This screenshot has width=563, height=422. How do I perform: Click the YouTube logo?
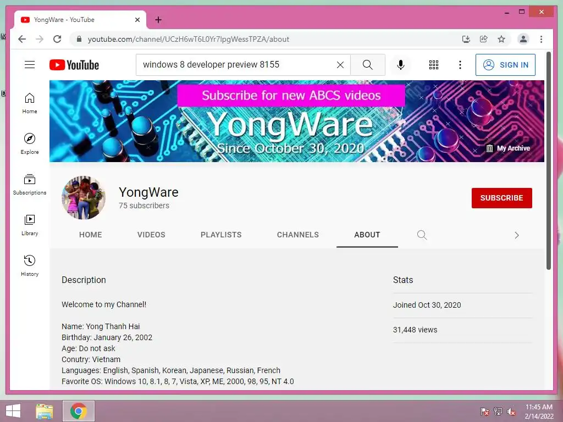pyautogui.click(x=74, y=65)
